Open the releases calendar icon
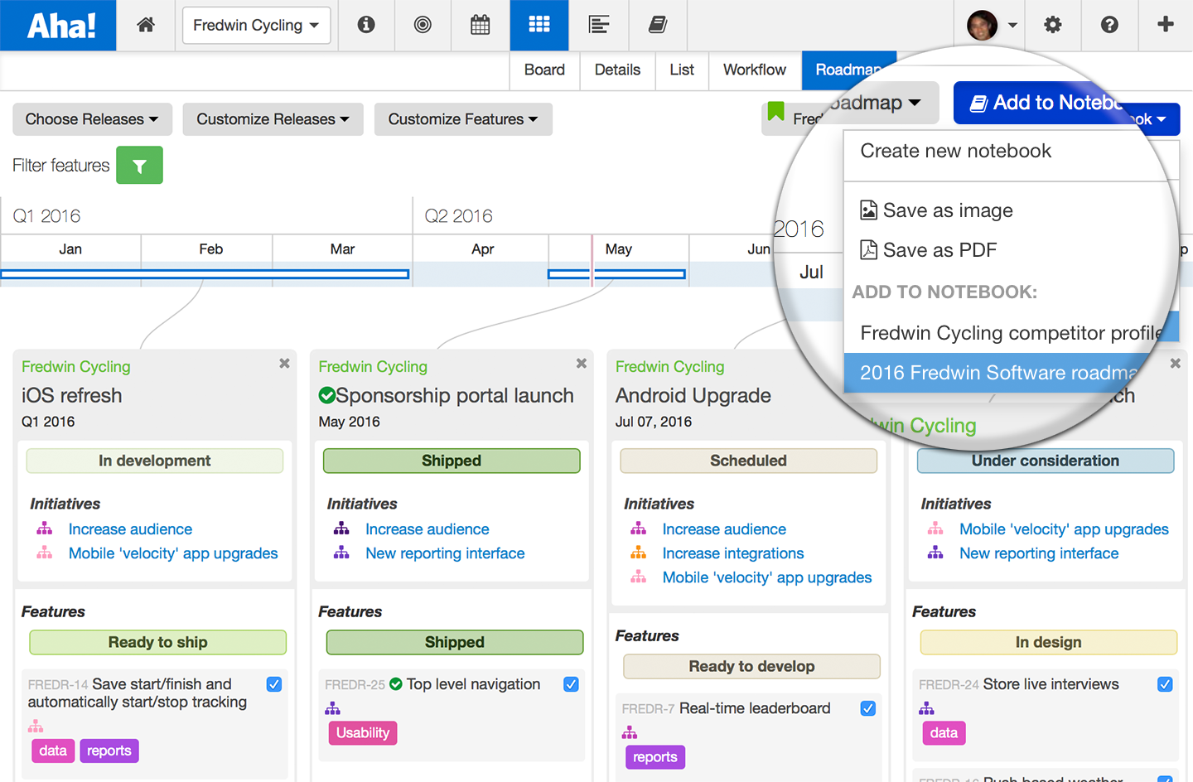This screenshot has width=1193, height=782. pos(481,25)
